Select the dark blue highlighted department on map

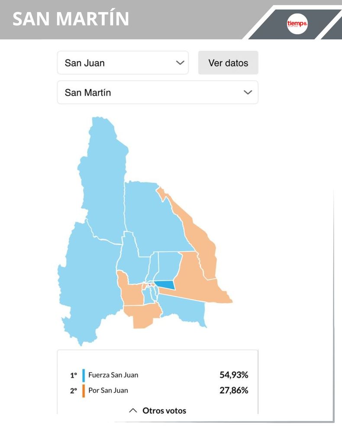pos(166,285)
